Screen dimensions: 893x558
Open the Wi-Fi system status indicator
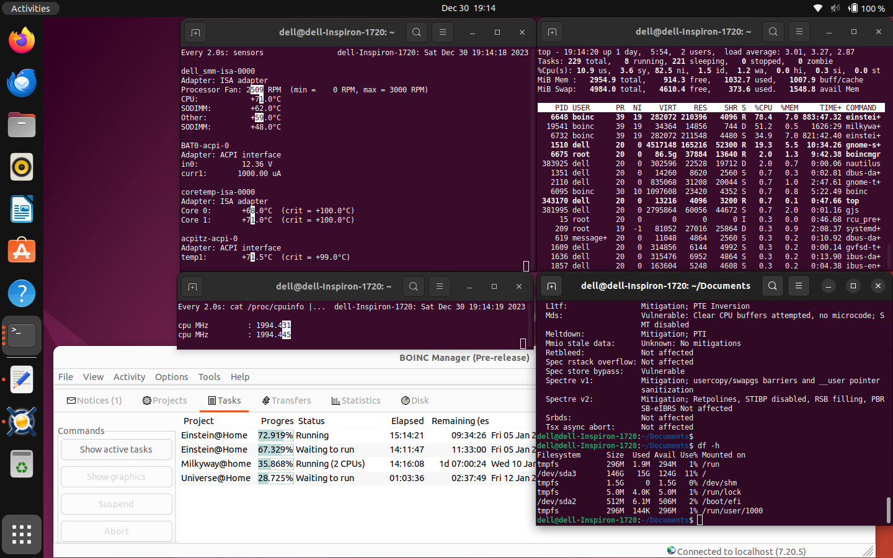pyautogui.click(x=818, y=8)
